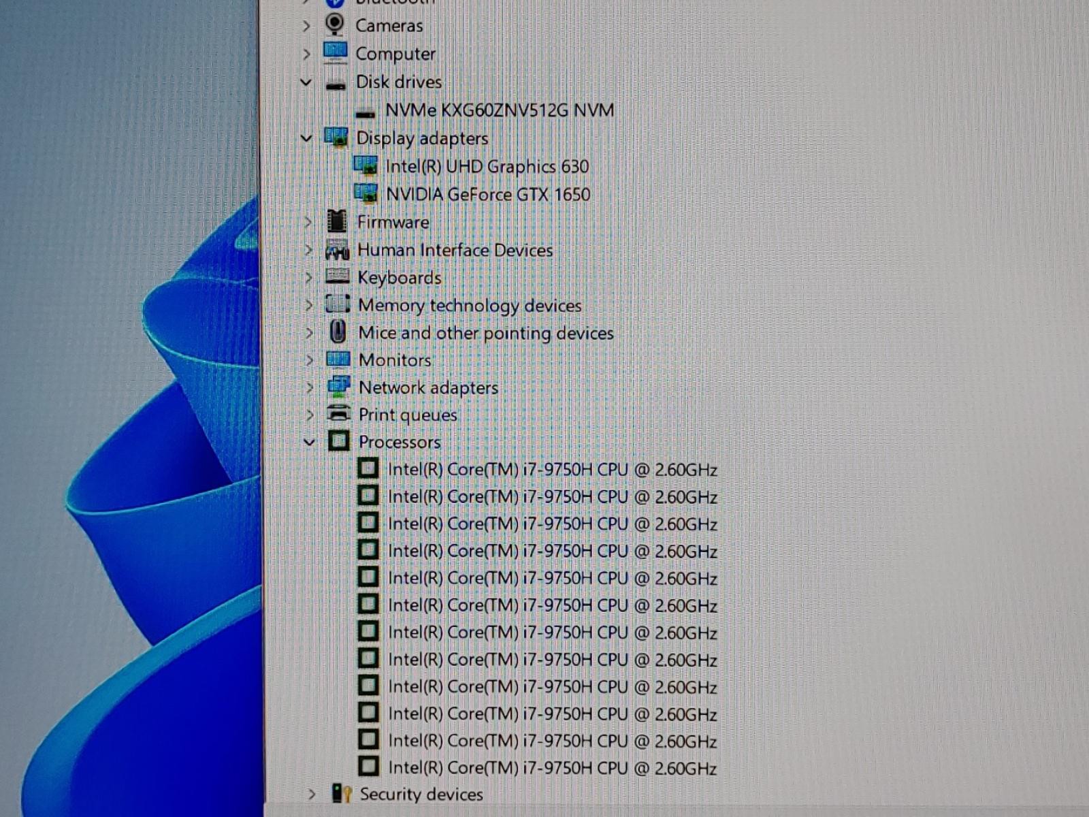Viewport: 1089px width, 817px height.
Task: Click the Processors category icon
Action: click(x=339, y=441)
